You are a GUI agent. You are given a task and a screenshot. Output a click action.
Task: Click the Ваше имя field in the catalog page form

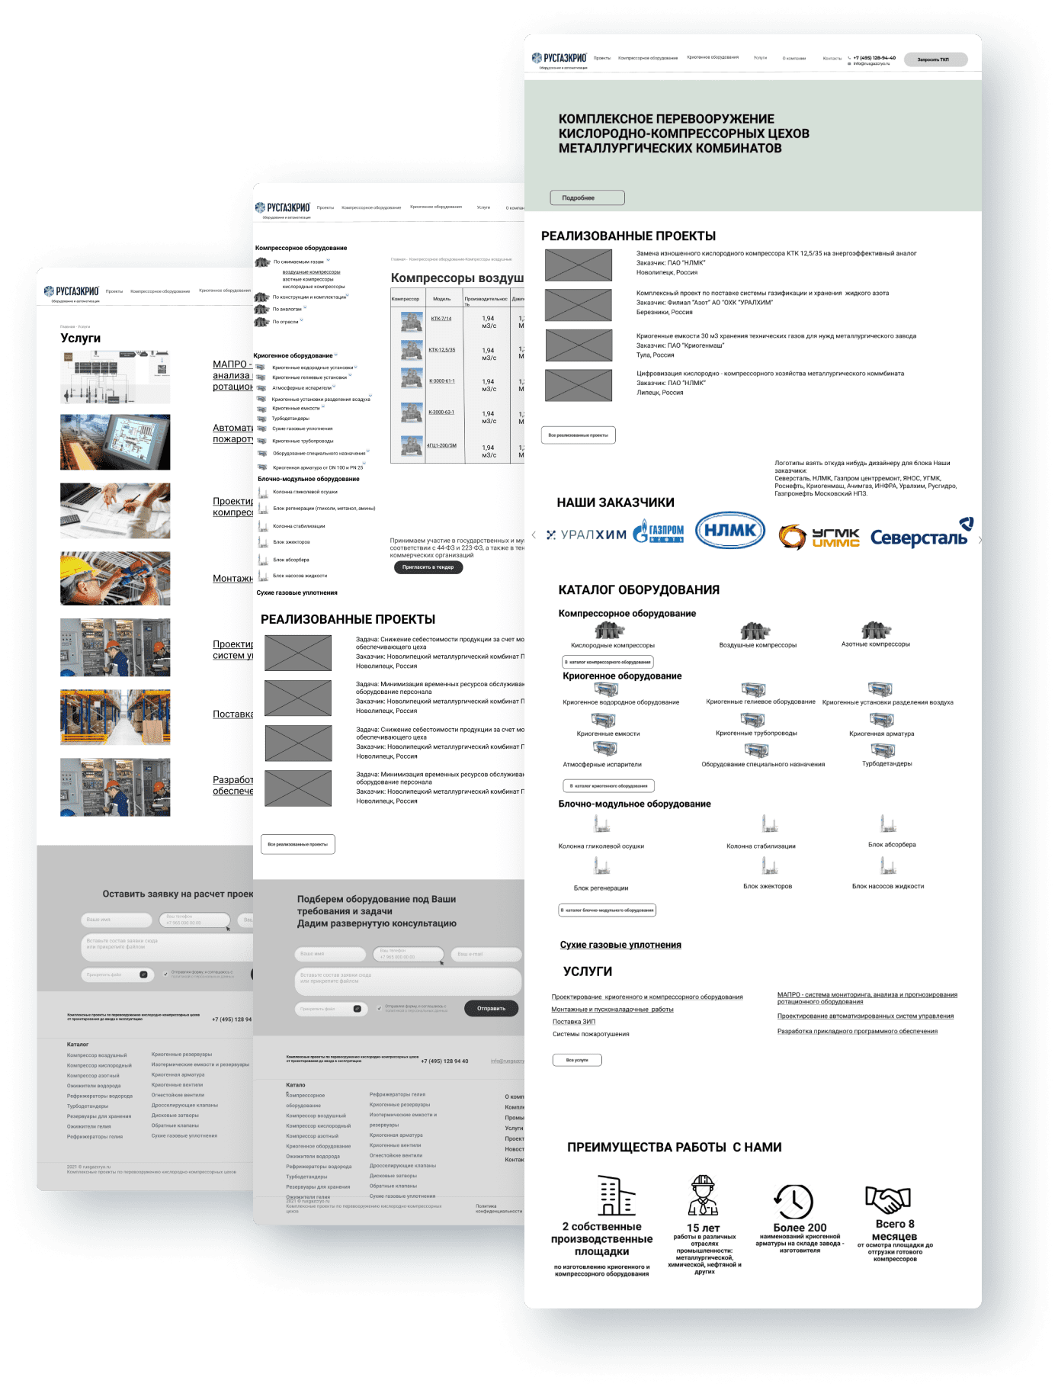(x=330, y=954)
